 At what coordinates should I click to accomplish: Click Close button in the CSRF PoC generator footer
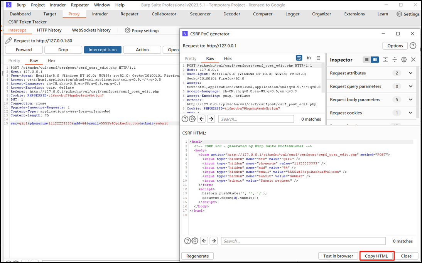[406, 256]
